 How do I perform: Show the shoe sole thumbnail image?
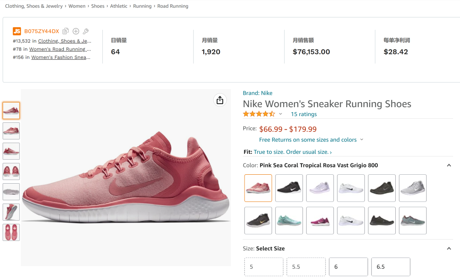[x=11, y=192]
